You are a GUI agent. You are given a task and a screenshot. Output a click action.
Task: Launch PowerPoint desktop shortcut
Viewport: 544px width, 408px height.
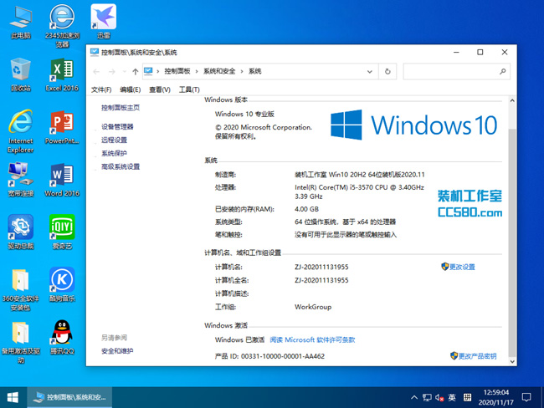(x=62, y=127)
